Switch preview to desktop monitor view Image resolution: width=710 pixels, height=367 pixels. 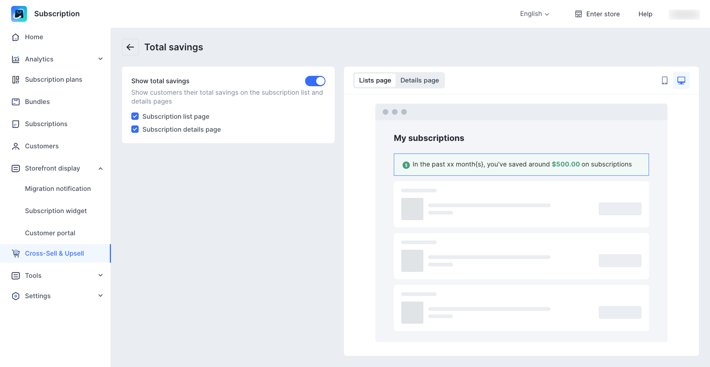(681, 81)
